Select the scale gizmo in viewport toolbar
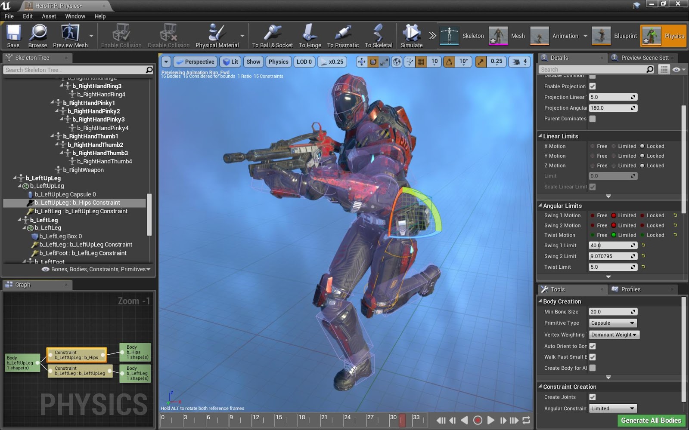 [384, 62]
